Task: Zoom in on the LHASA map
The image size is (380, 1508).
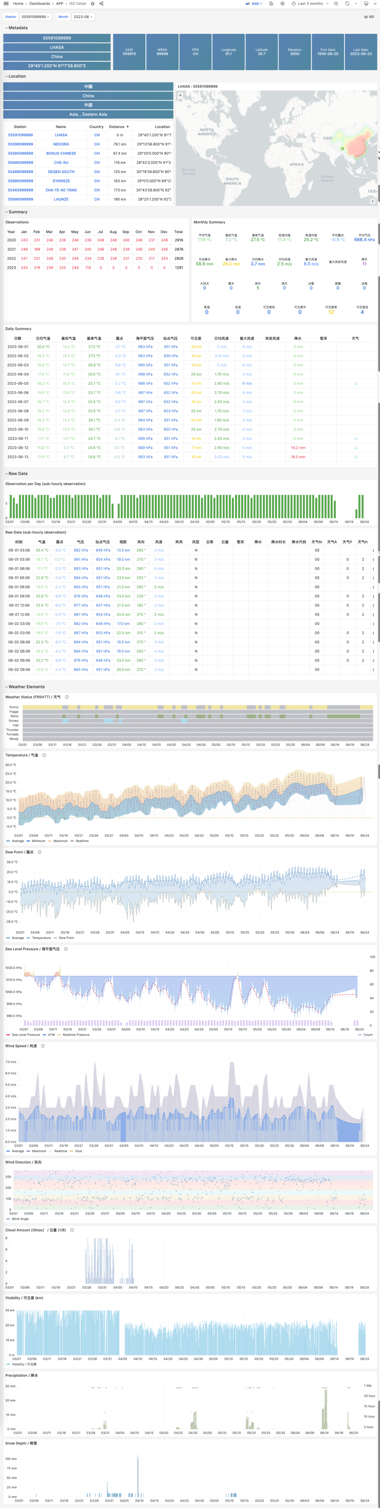Action: tap(180, 95)
